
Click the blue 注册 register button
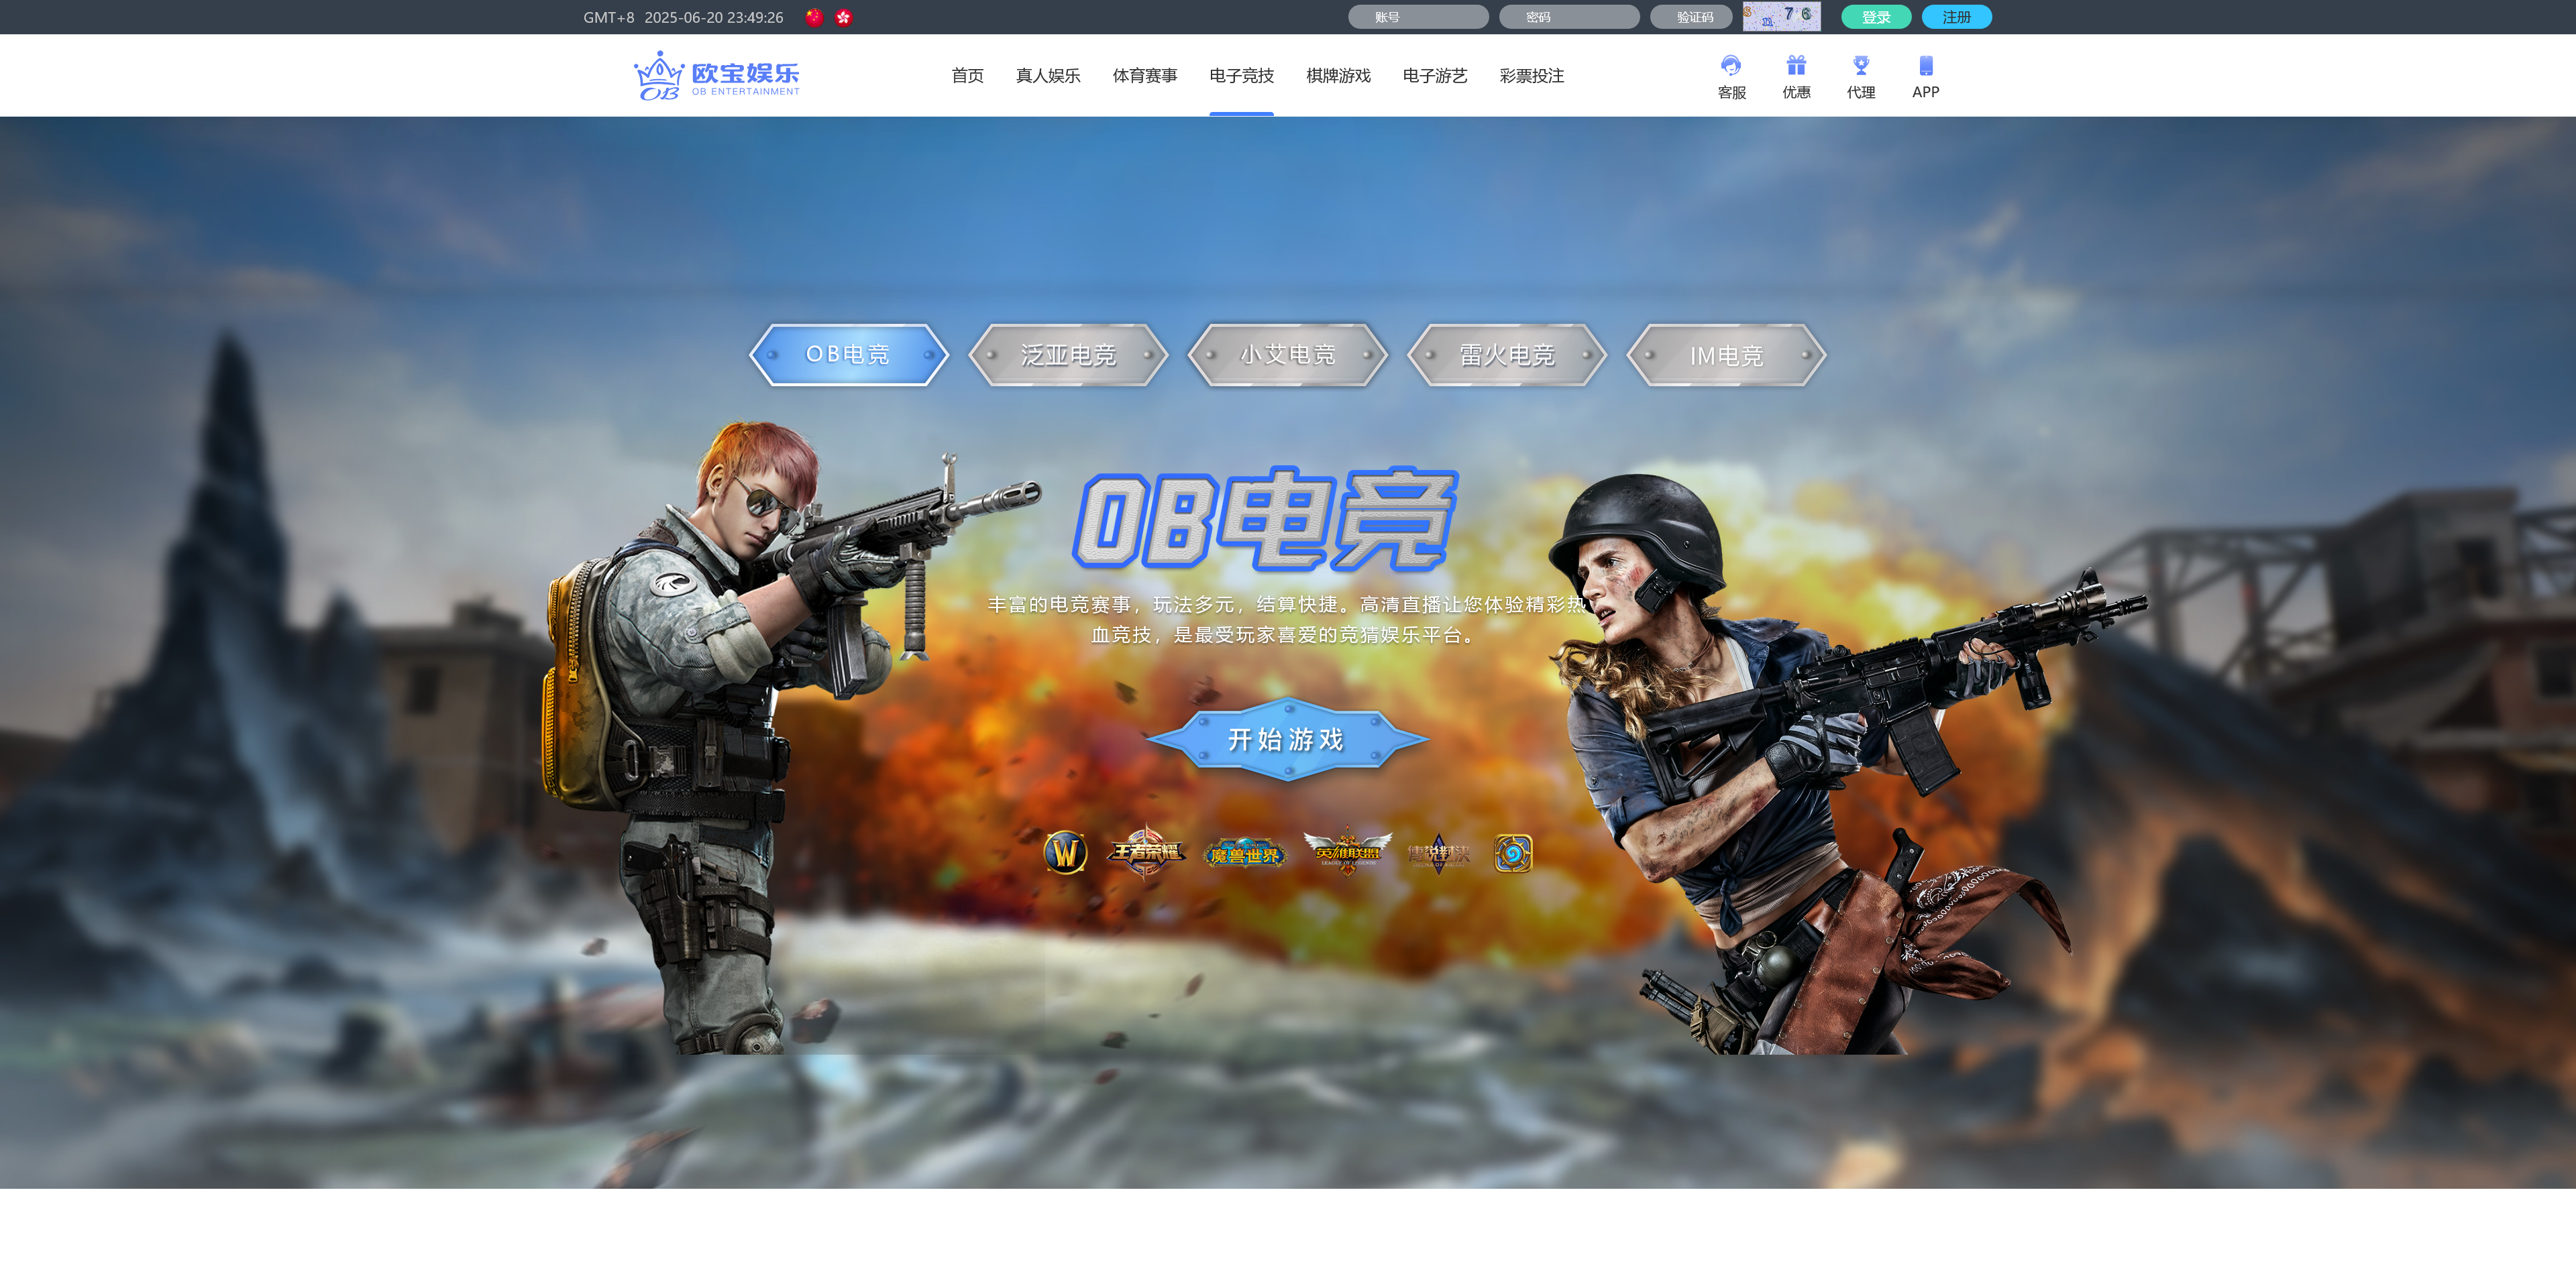tap(1956, 17)
